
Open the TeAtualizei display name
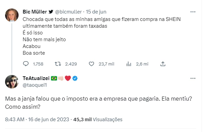click(x=36, y=78)
